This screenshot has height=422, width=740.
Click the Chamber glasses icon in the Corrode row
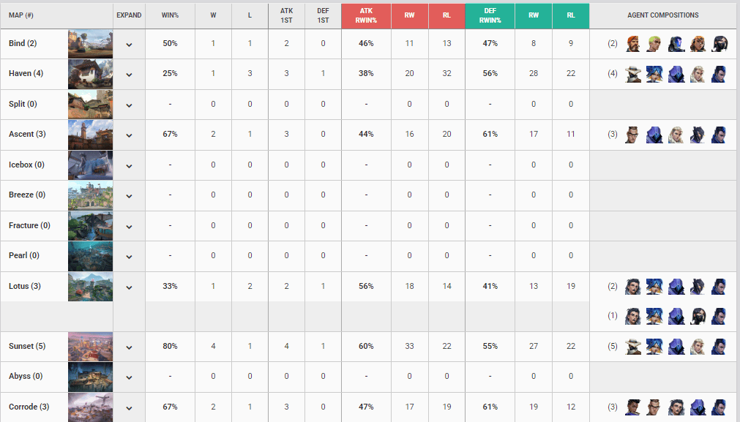click(654, 407)
